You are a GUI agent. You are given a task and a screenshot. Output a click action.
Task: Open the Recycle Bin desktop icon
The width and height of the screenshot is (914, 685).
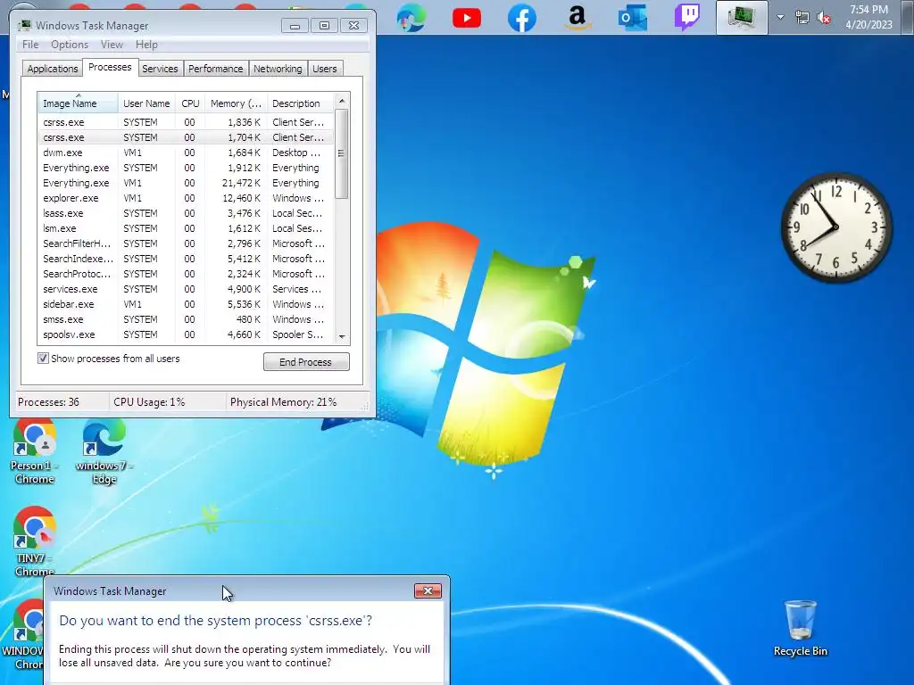coord(801,629)
